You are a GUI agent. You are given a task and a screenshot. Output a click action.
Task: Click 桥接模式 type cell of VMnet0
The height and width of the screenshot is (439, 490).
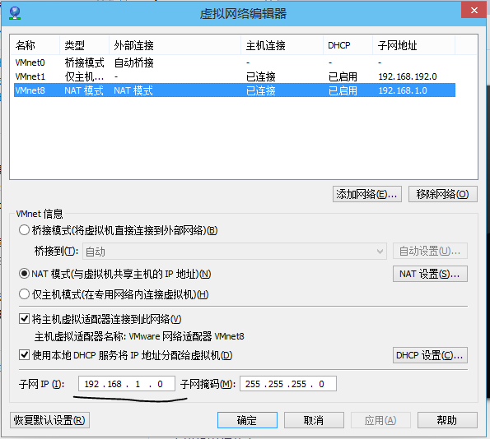pos(84,62)
